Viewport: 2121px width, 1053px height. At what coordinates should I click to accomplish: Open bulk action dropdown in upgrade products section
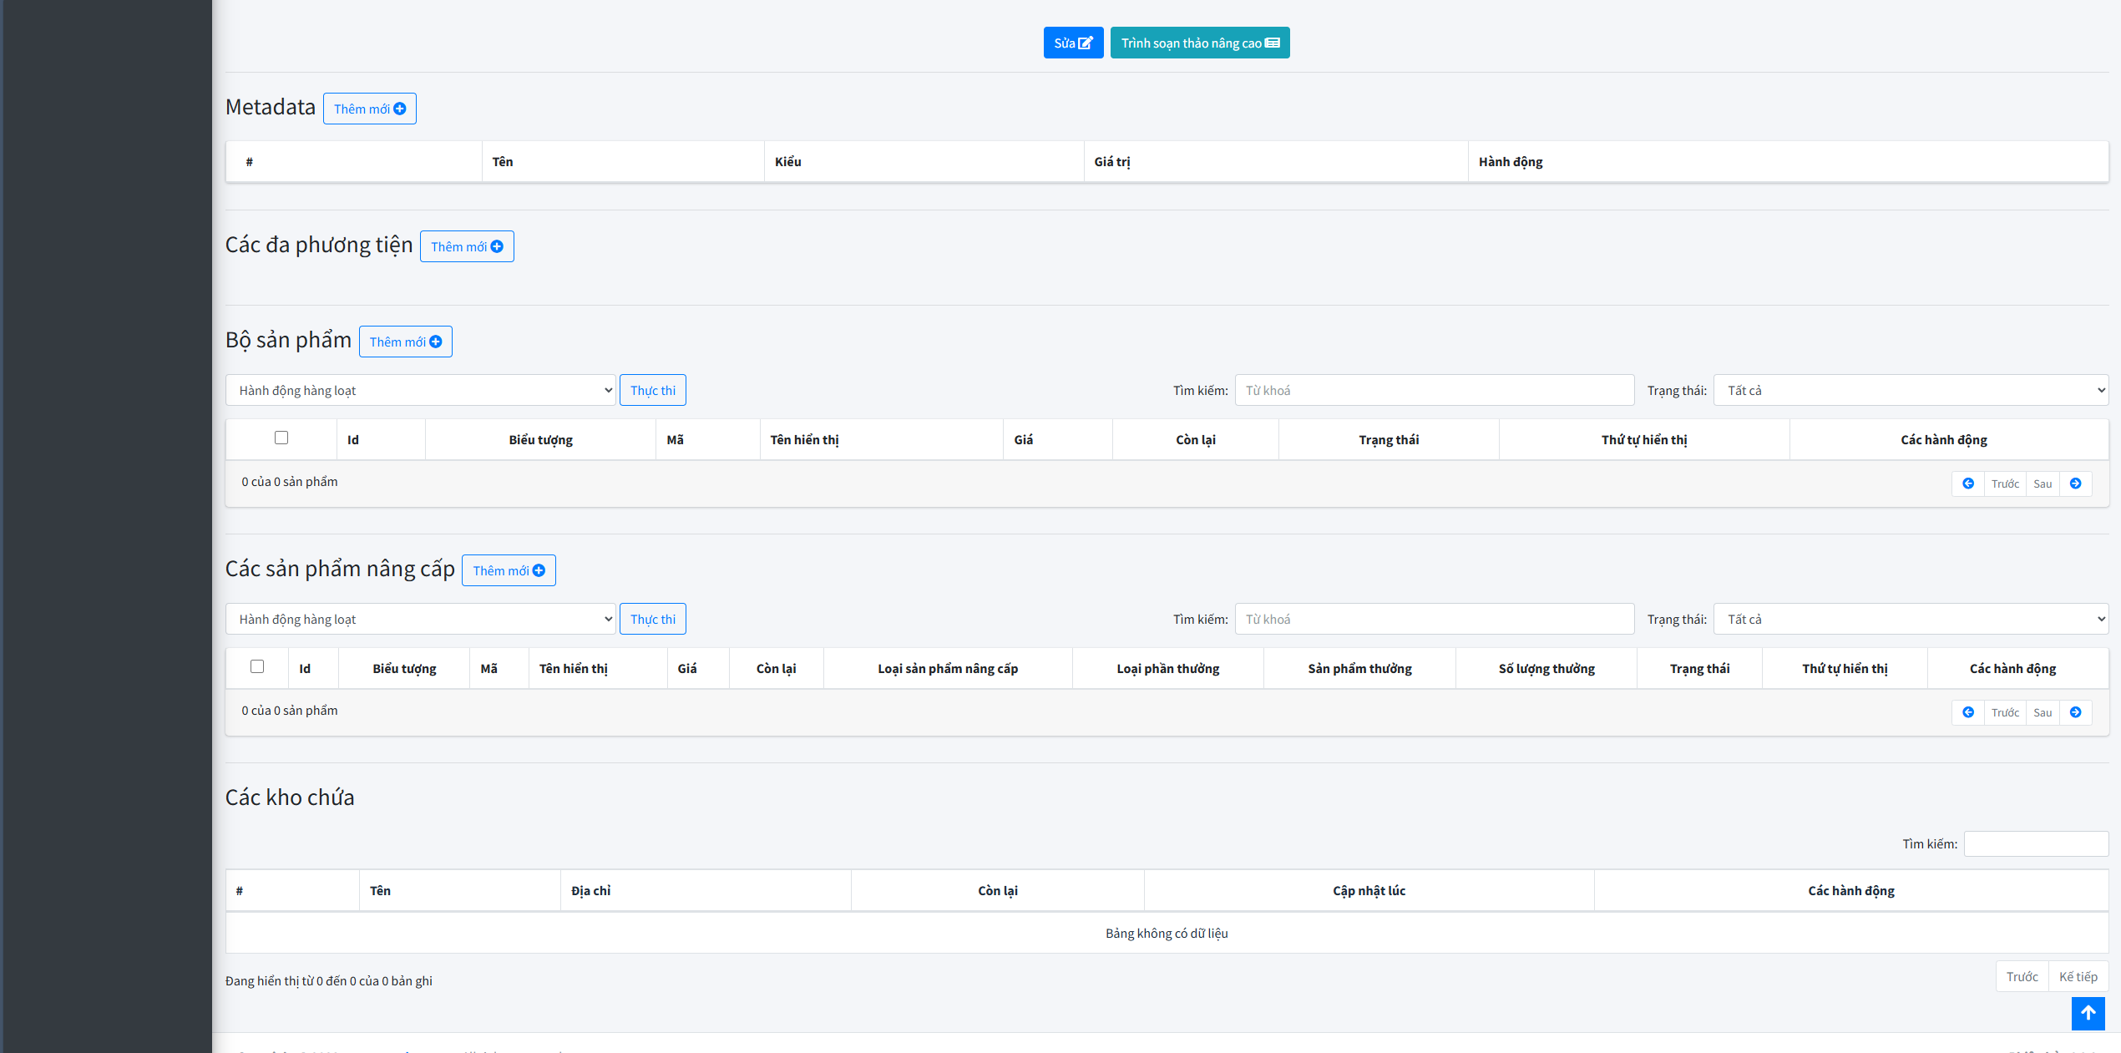(420, 619)
